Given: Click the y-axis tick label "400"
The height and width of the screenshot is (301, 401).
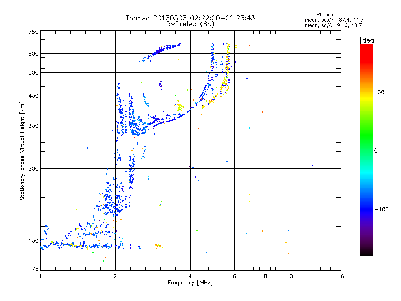Looking at the screenshot, I should [33, 96].
